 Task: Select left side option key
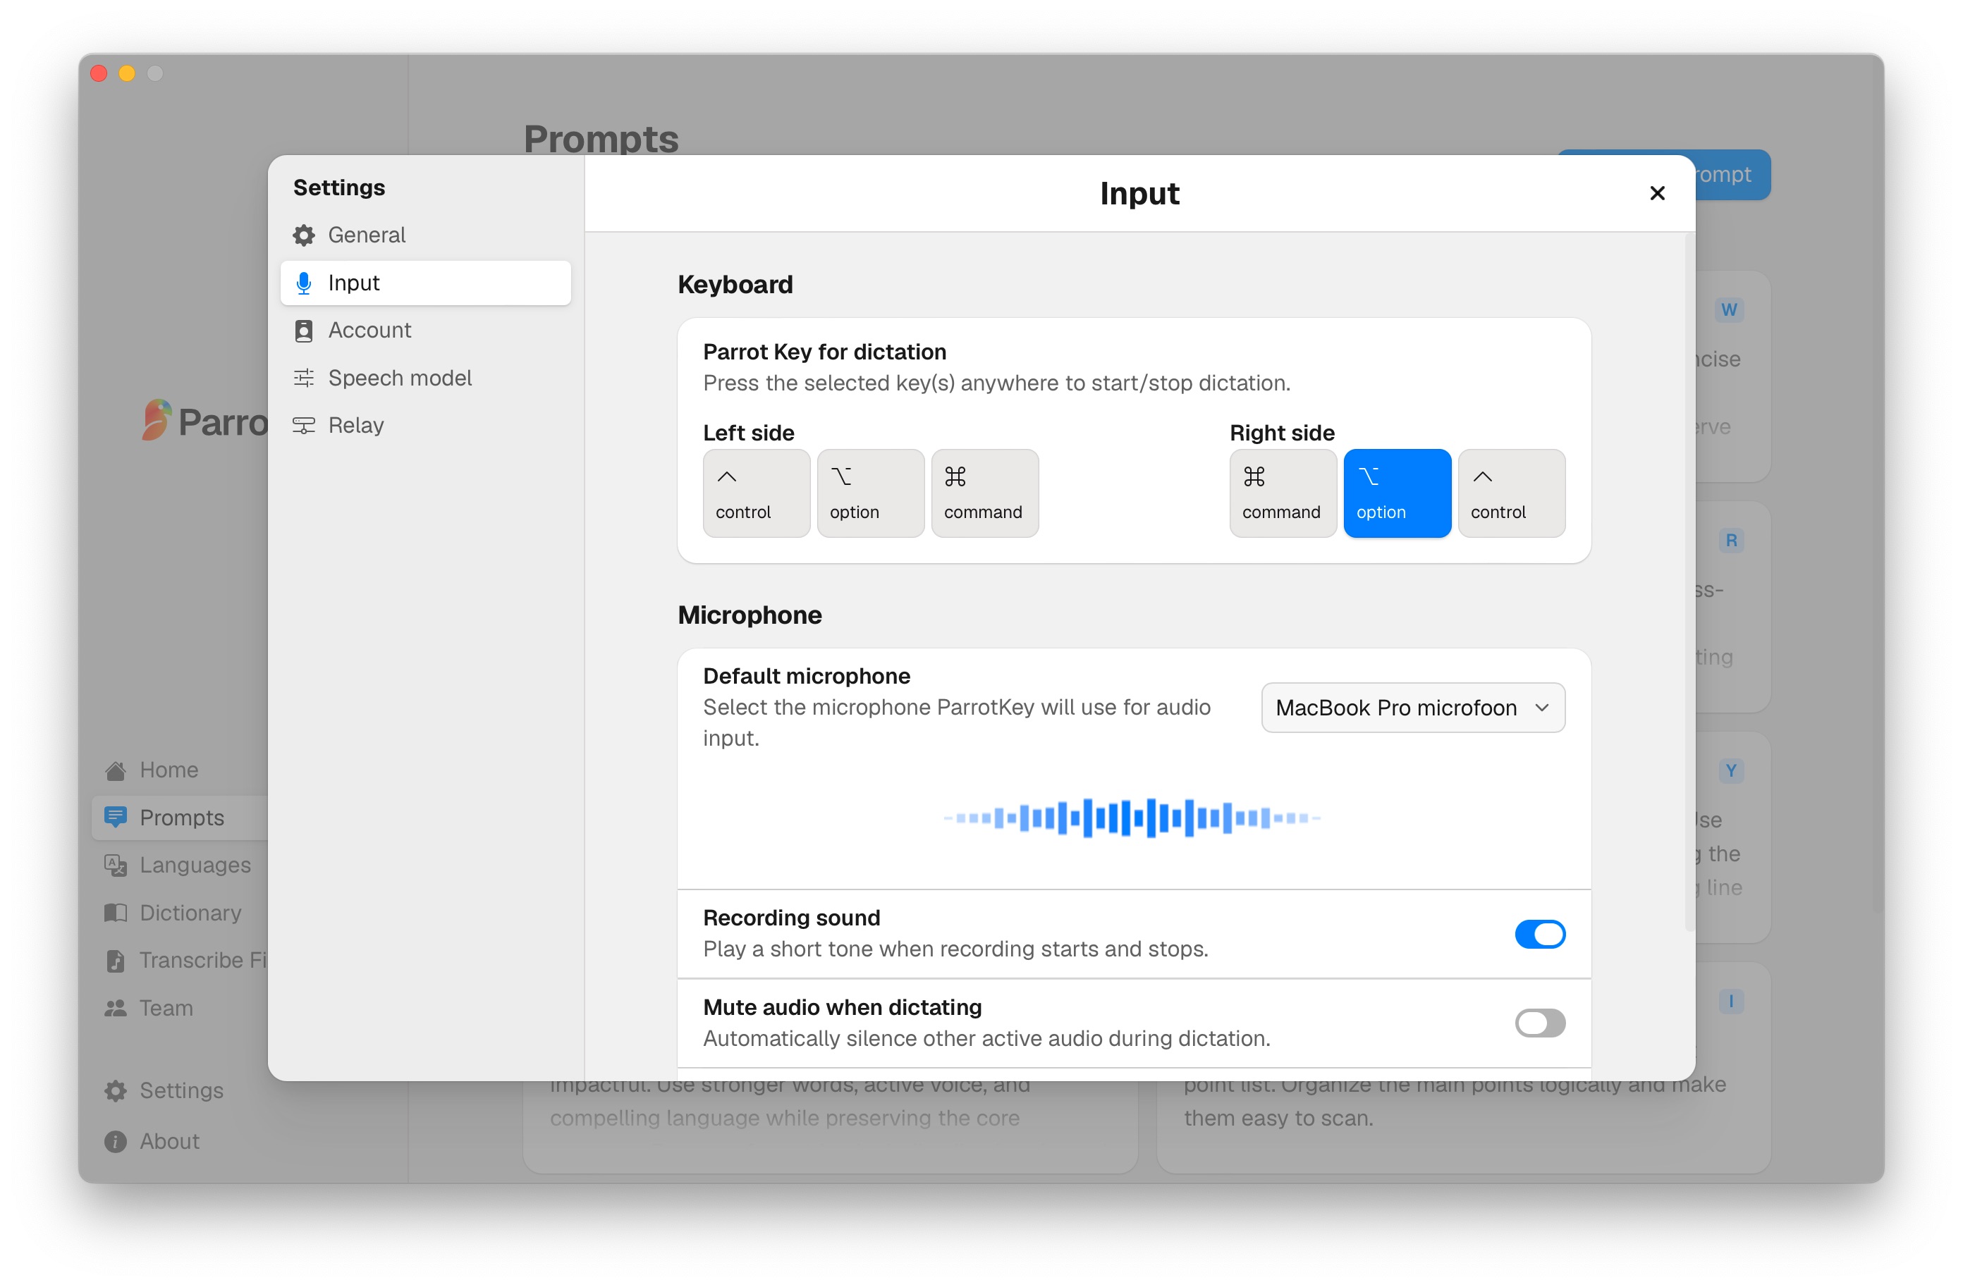point(870,493)
